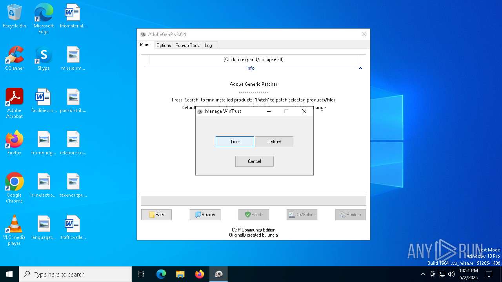The image size is (502, 282).
Task: Close the AdobeGenP window
Action: tap(364, 34)
